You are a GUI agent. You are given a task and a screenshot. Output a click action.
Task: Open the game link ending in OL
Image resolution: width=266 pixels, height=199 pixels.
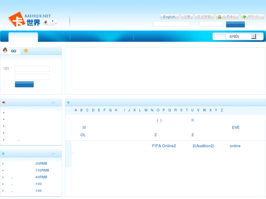[83, 135]
